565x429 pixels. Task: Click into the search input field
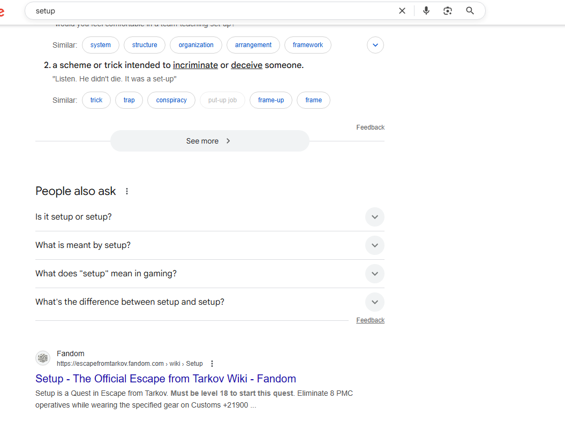214,11
